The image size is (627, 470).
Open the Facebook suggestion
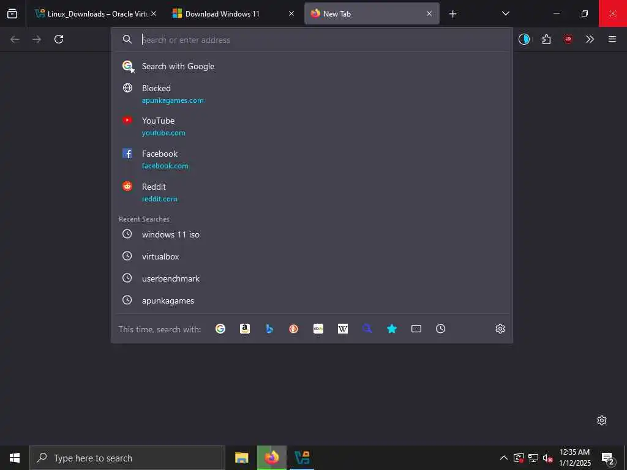(312, 159)
